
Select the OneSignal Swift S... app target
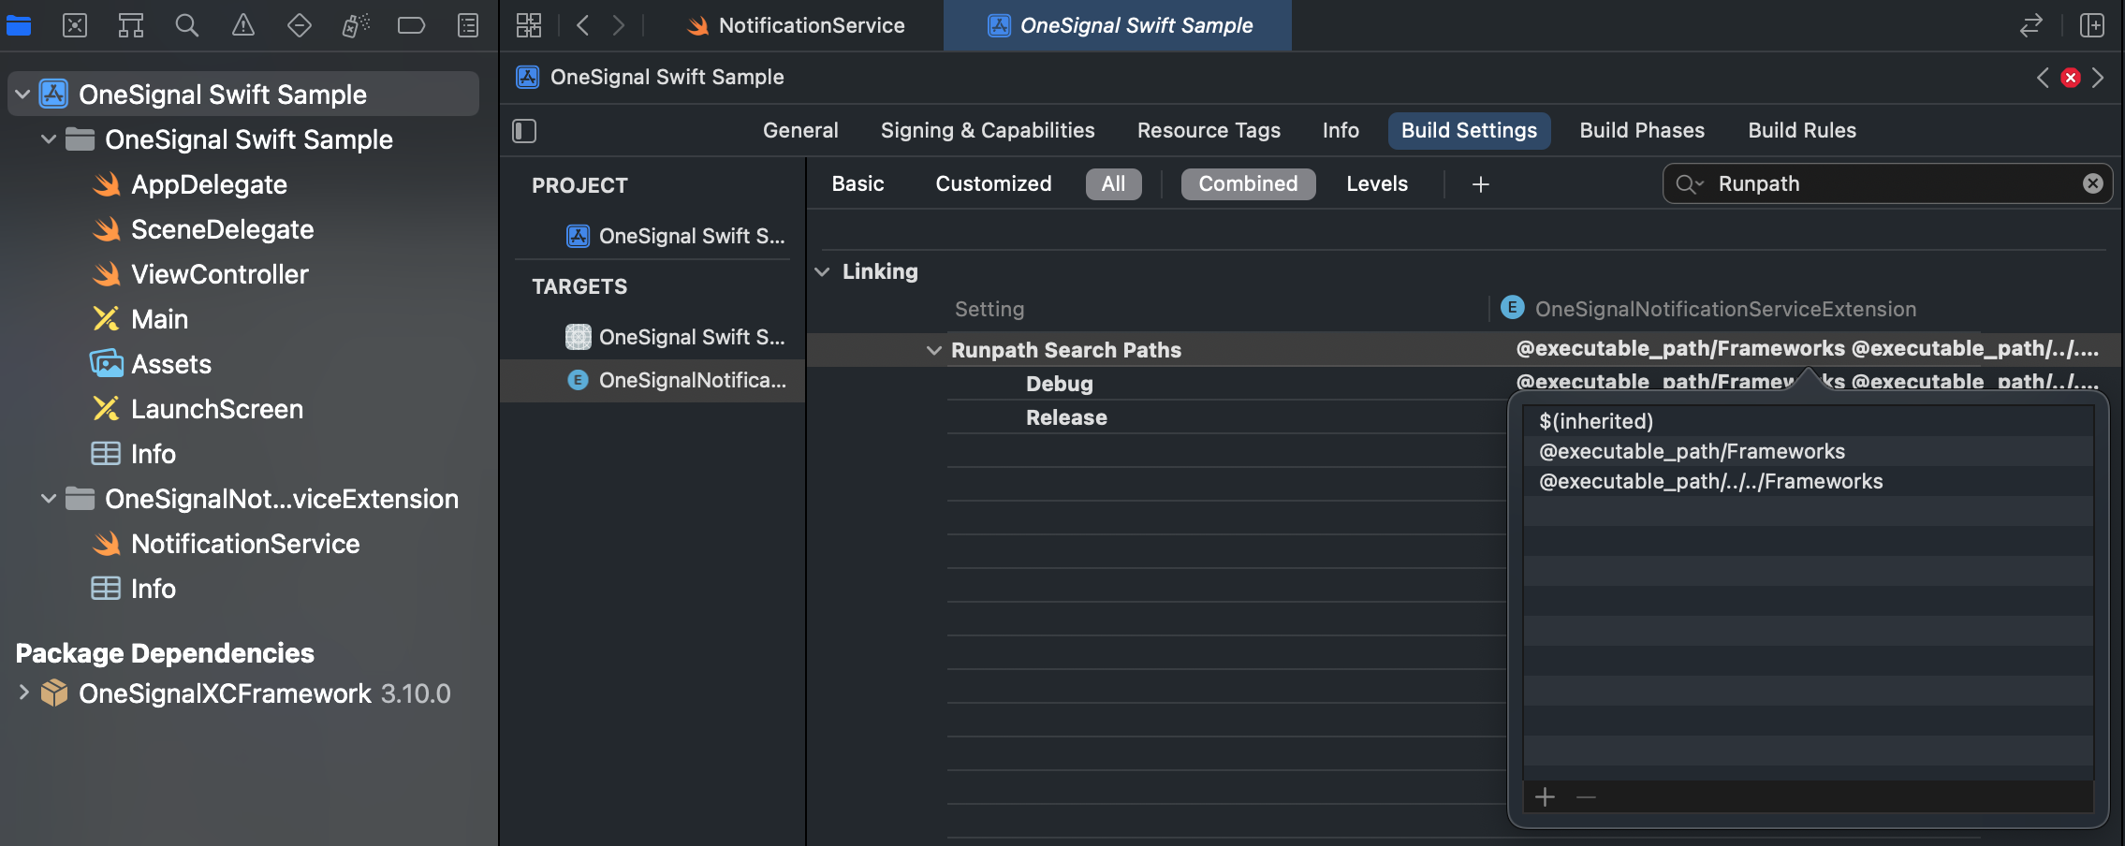(676, 337)
